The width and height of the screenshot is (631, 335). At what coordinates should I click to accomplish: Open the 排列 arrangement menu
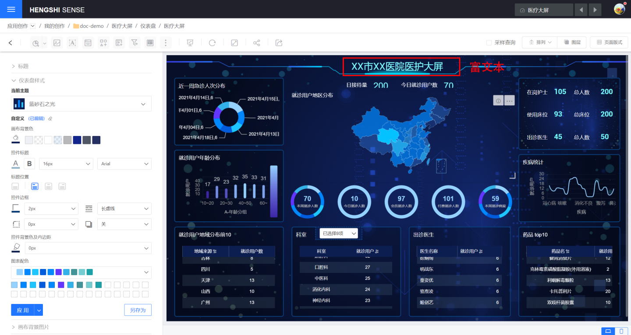coord(540,42)
